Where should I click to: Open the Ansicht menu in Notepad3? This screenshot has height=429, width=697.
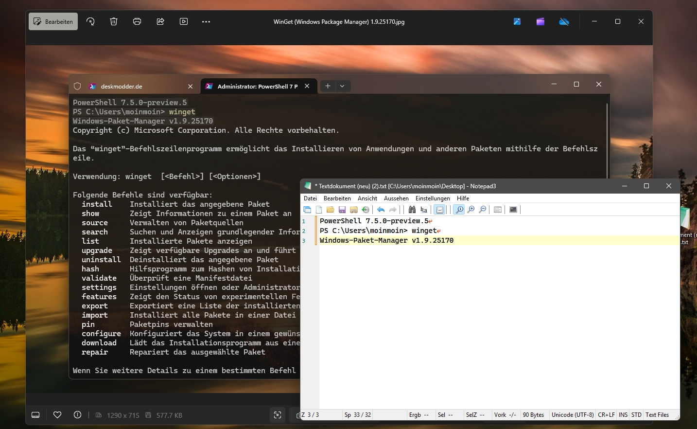tap(367, 198)
